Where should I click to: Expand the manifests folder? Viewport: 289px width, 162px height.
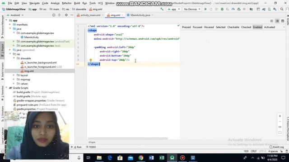(10, 25)
